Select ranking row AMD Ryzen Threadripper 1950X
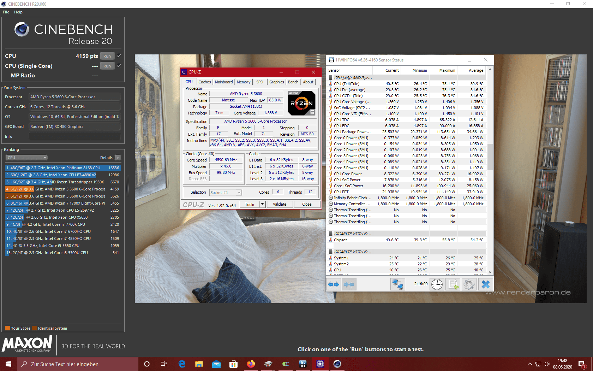593x371 pixels. pos(62,182)
